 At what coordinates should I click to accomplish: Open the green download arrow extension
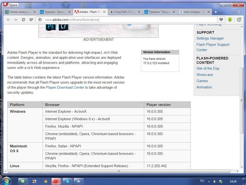[x=230, y=20]
